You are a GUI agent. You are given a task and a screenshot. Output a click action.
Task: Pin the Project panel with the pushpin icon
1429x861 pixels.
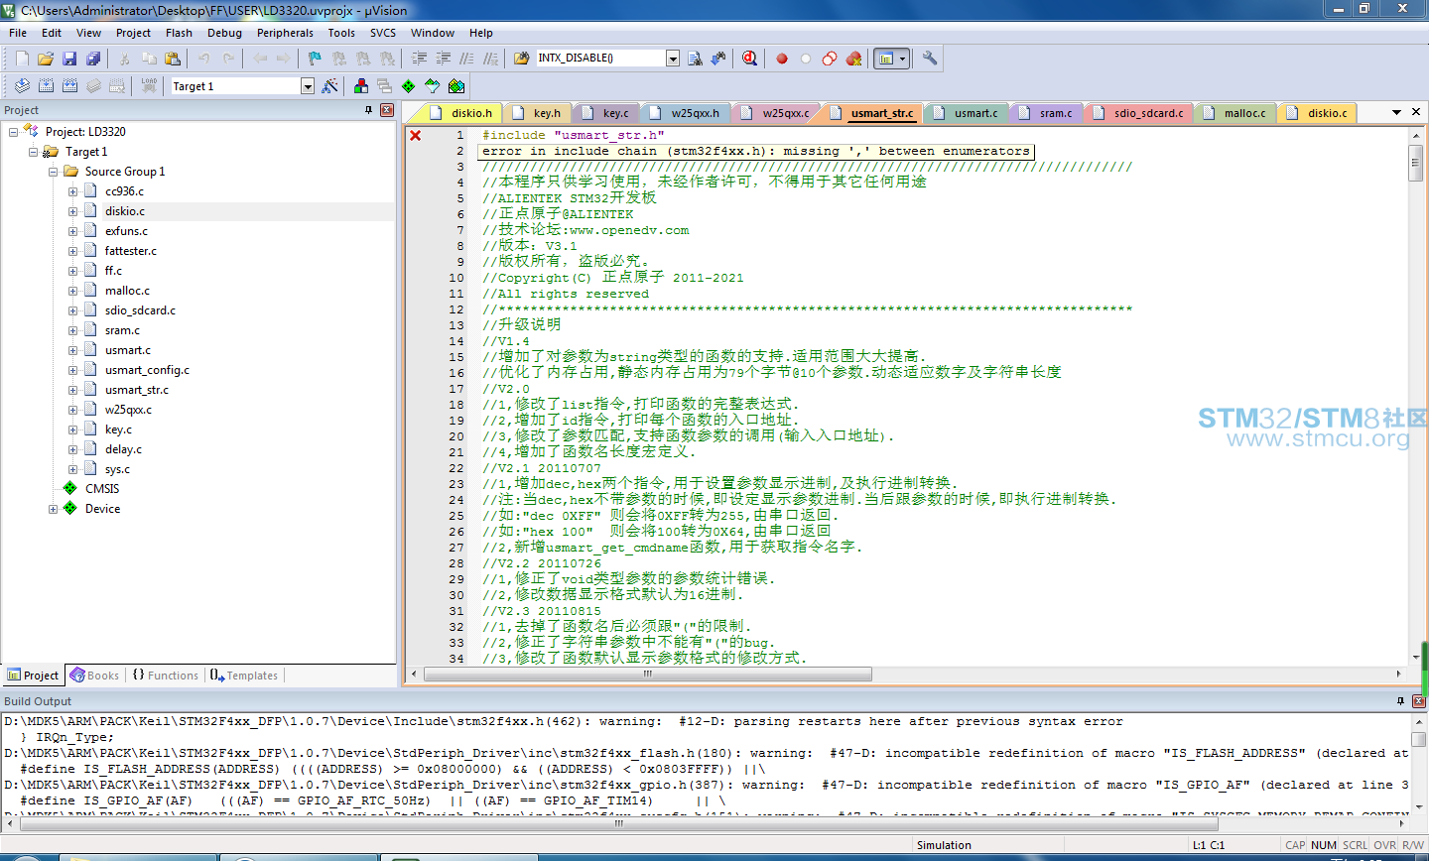369,110
